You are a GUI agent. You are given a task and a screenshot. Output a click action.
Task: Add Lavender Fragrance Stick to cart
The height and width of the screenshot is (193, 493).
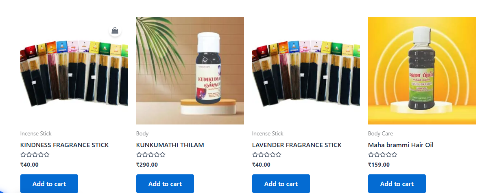281,184
